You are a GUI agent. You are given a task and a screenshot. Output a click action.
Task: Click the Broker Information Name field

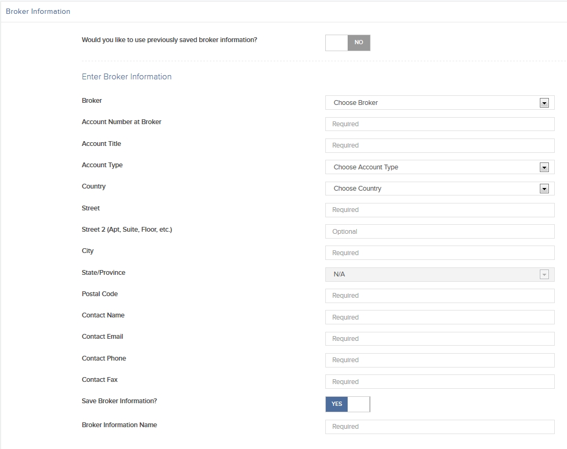[x=440, y=427]
